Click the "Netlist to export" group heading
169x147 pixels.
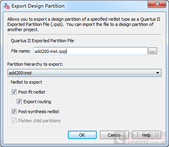pyautogui.click(x=26, y=82)
